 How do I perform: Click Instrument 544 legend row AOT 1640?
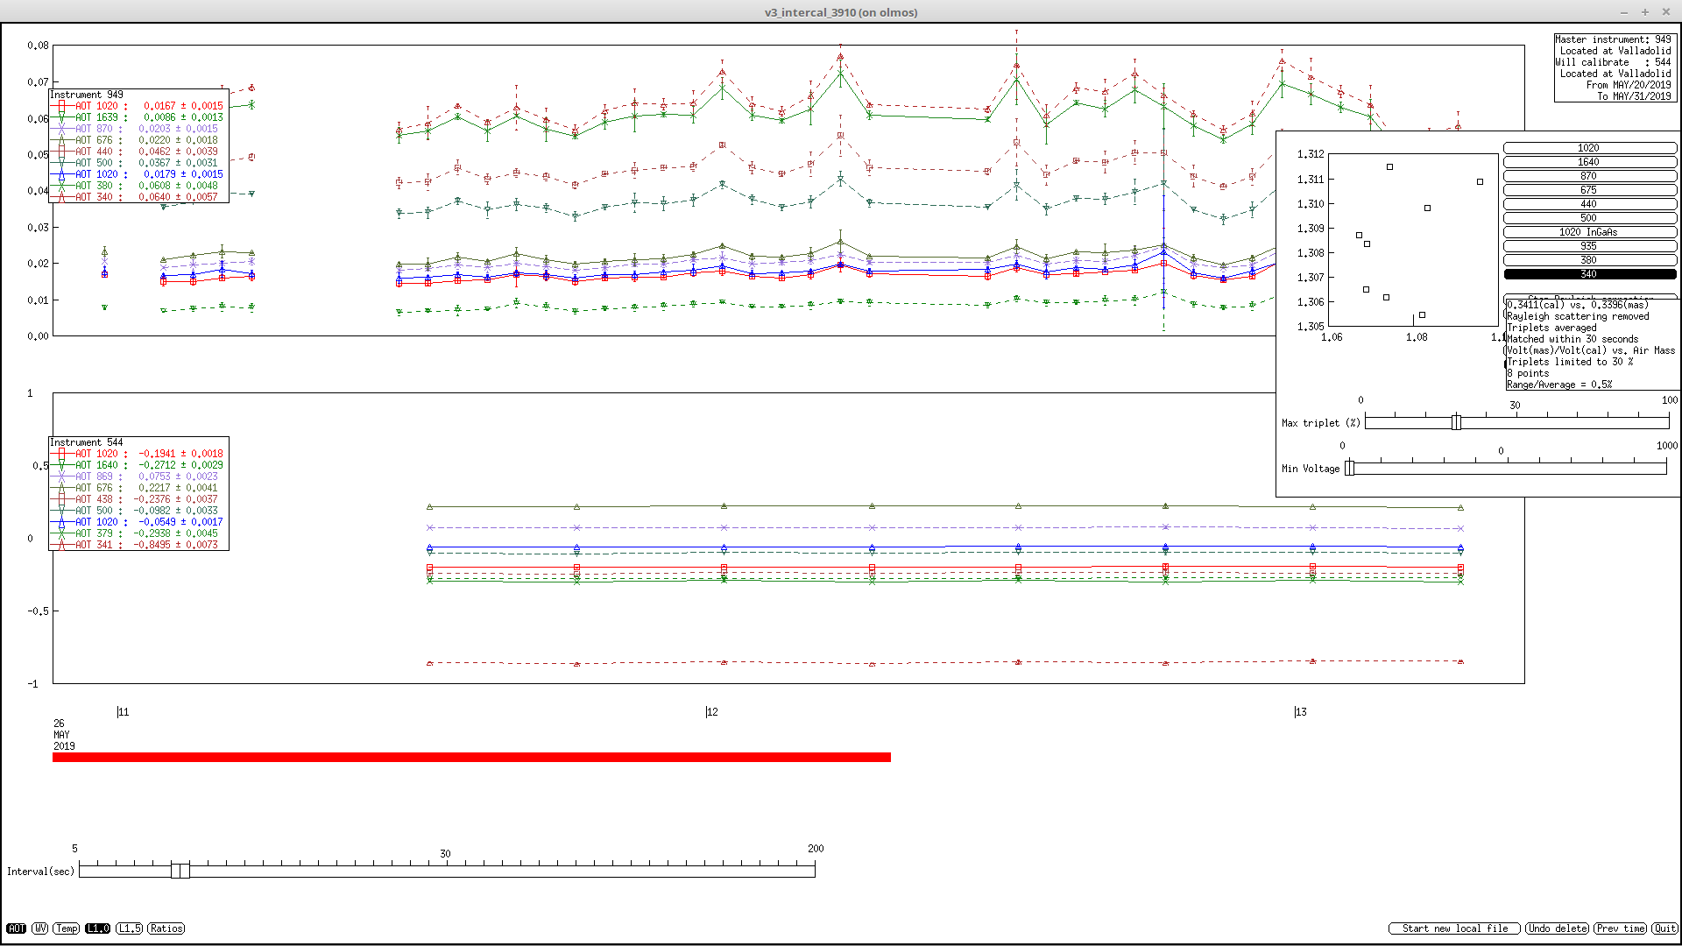coord(138,465)
